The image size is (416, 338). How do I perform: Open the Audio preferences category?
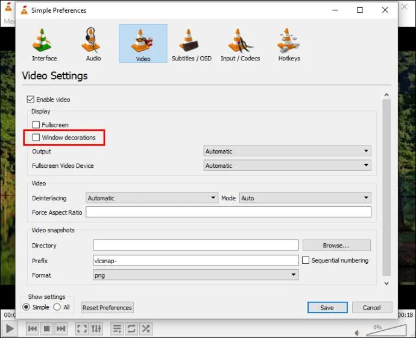coord(93,44)
